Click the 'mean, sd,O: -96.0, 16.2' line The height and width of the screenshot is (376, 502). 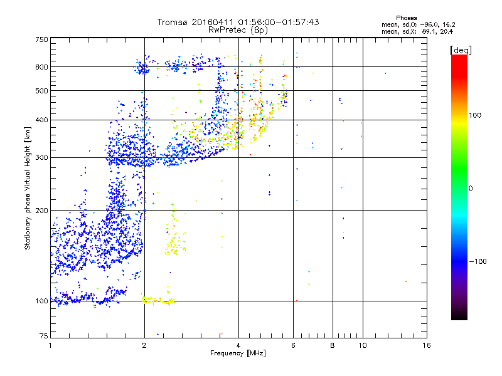click(x=418, y=24)
